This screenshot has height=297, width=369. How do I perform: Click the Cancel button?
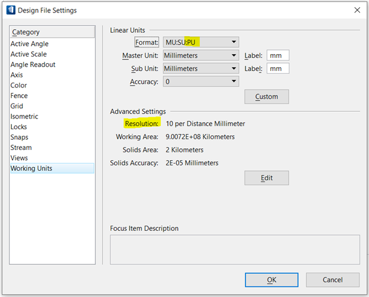pyautogui.click(x=333, y=280)
